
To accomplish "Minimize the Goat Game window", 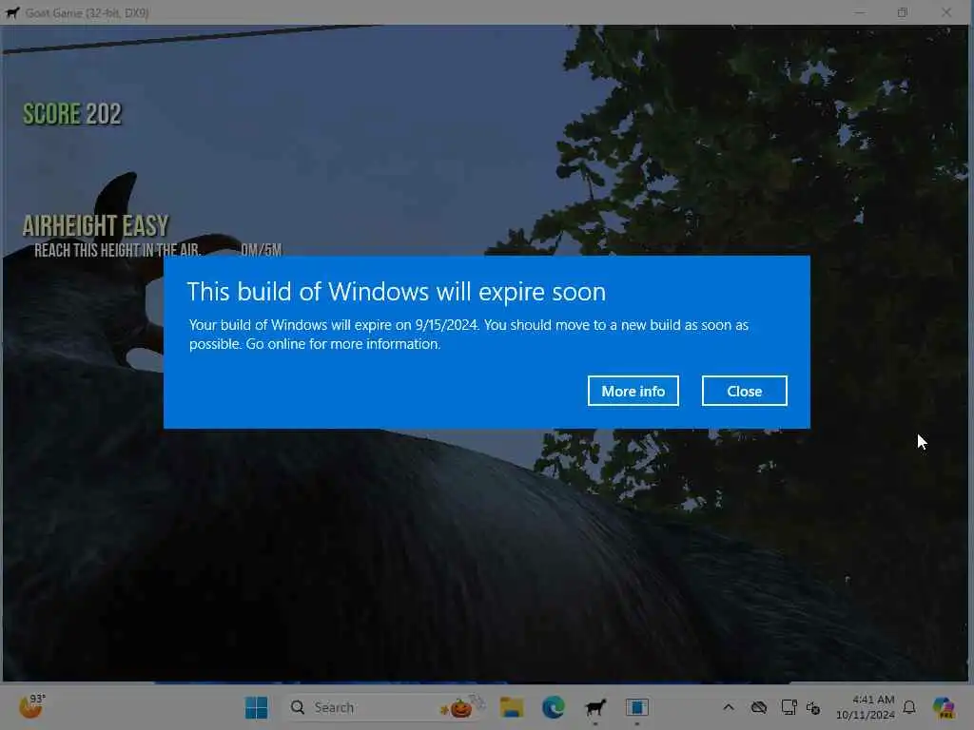I will point(859,12).
